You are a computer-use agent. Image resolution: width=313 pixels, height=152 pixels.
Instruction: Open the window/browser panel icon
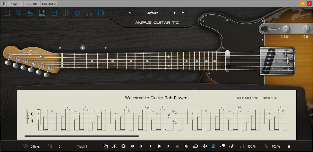pyautogui.click(x=54, y=13)
